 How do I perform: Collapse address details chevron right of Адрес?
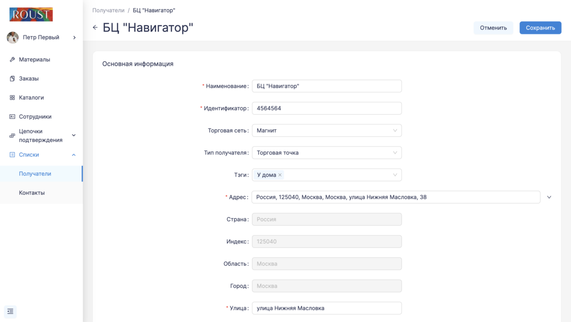pyautogui.click(x=549, y=197)
